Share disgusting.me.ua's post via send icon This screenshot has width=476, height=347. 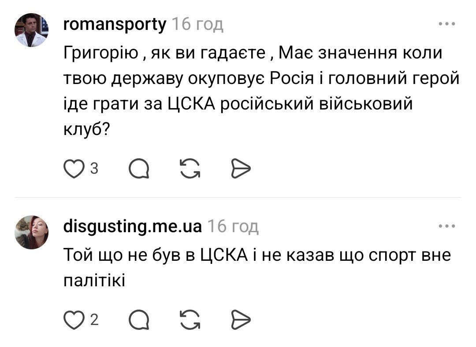point(241,321)
